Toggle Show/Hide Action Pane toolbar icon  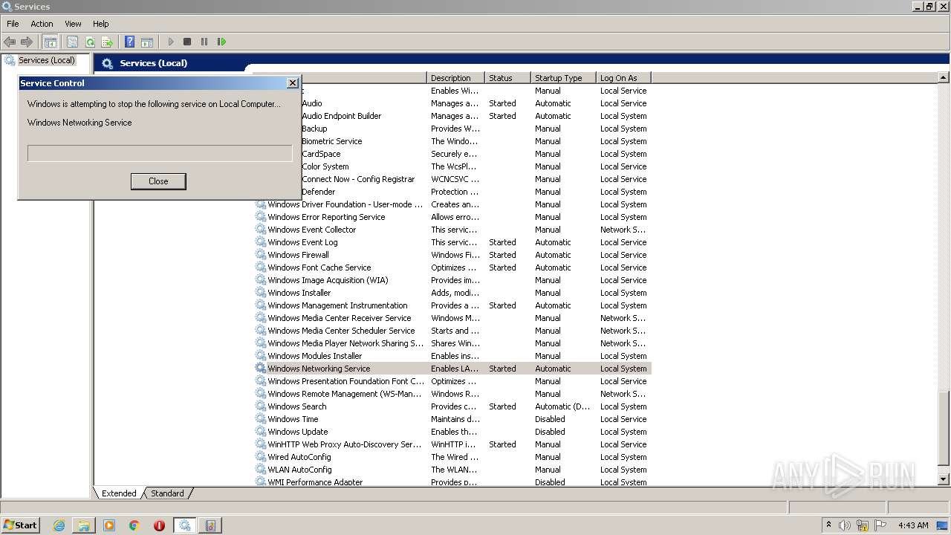pos(147,42)
